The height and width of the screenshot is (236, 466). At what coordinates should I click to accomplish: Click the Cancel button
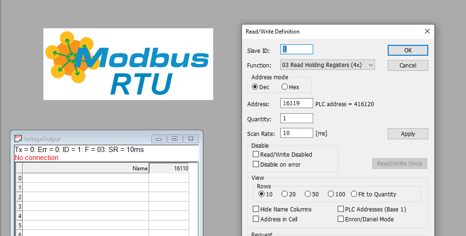408,66
